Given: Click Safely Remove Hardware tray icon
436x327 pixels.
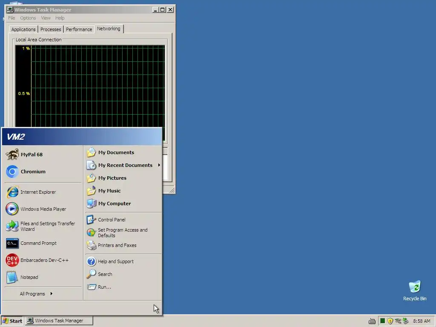Looking at the screenshot, I should [405, 321].
